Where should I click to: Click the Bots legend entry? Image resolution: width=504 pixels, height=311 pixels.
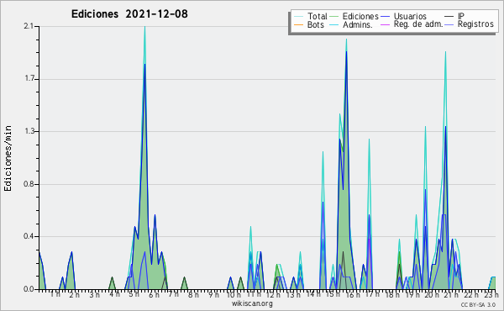click(x=315, y=24)
